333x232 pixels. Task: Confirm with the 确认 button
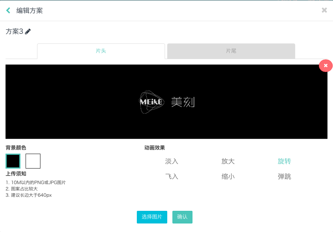point(182,217)
